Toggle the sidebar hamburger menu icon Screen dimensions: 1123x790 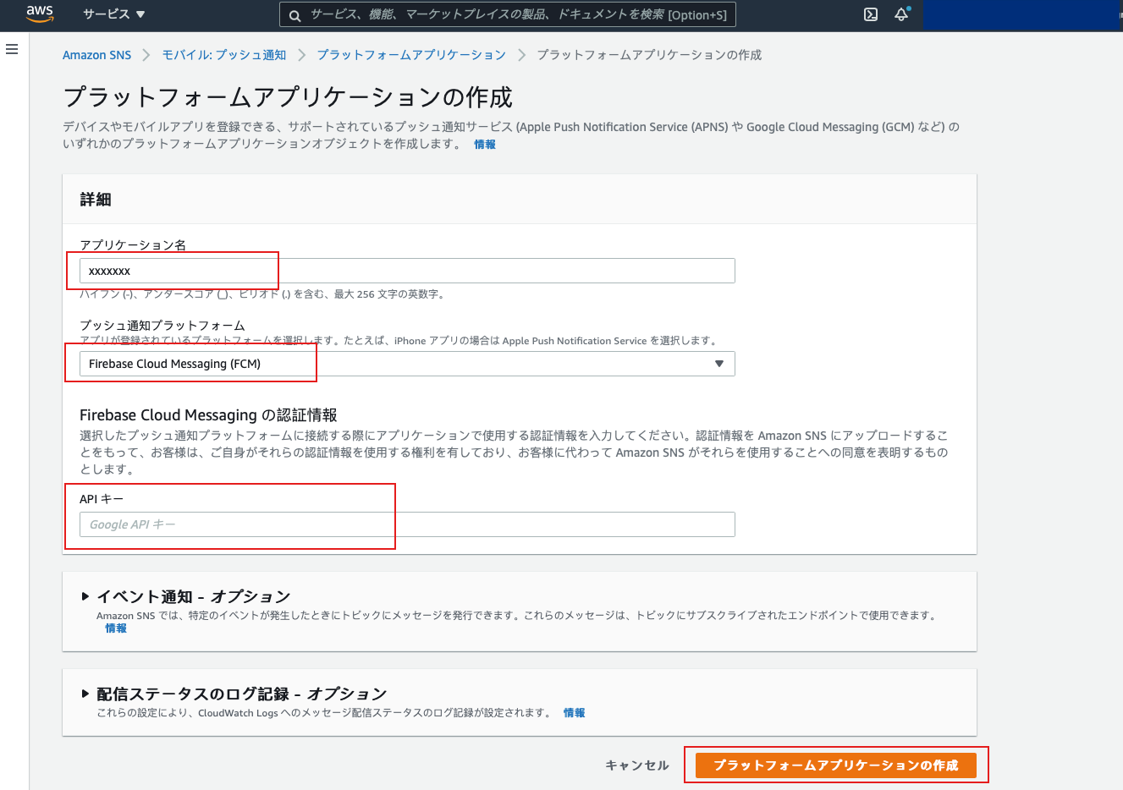click(x=11, y=49)
